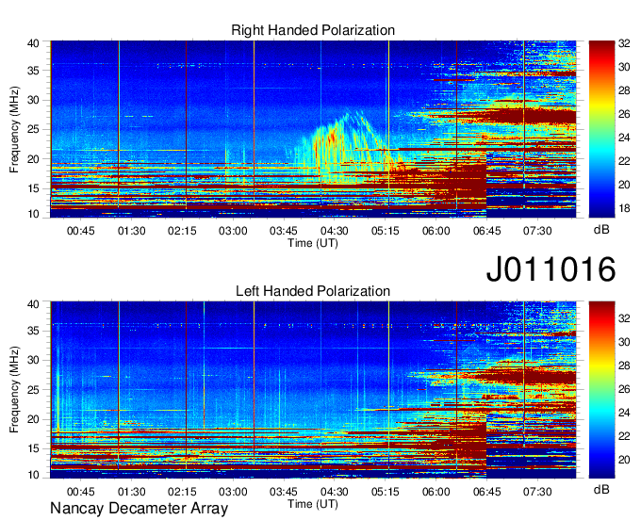This screenshot has height=520, width=641.
Task: Click the 01:30 time tick of Right Handed plot
Action: (131, 231)
